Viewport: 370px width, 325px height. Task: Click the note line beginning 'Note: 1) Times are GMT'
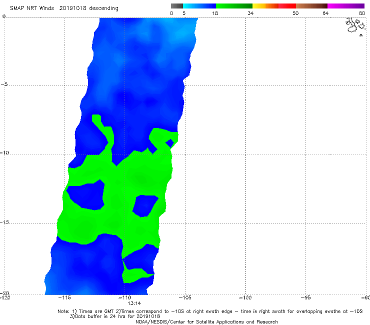(x=210, y=311)
